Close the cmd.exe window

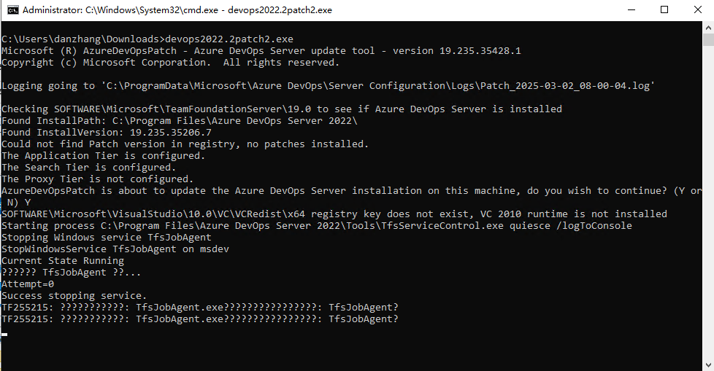[697, 10]
